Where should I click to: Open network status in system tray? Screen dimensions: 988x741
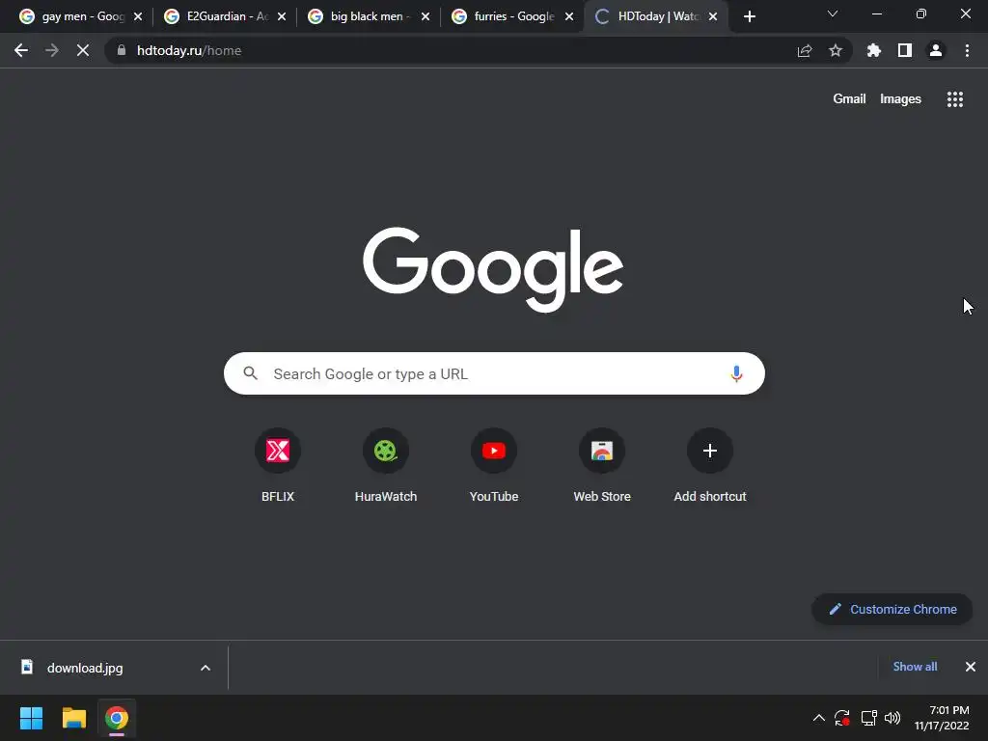[869, 718]
